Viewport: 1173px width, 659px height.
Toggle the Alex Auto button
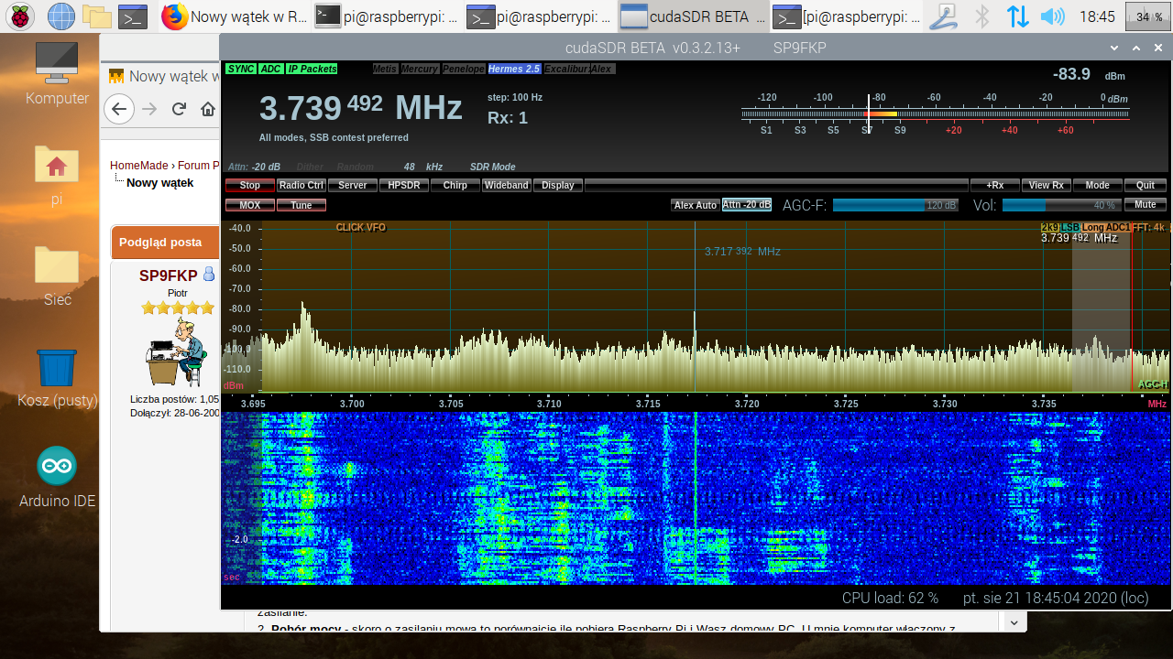coord(696,205)
